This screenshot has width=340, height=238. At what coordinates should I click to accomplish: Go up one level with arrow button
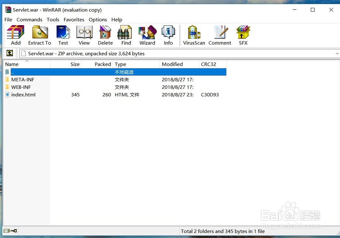(x=10, y=53)
